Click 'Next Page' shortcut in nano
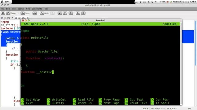The width and height of the screenshot is (197, 110). [111, 103]
